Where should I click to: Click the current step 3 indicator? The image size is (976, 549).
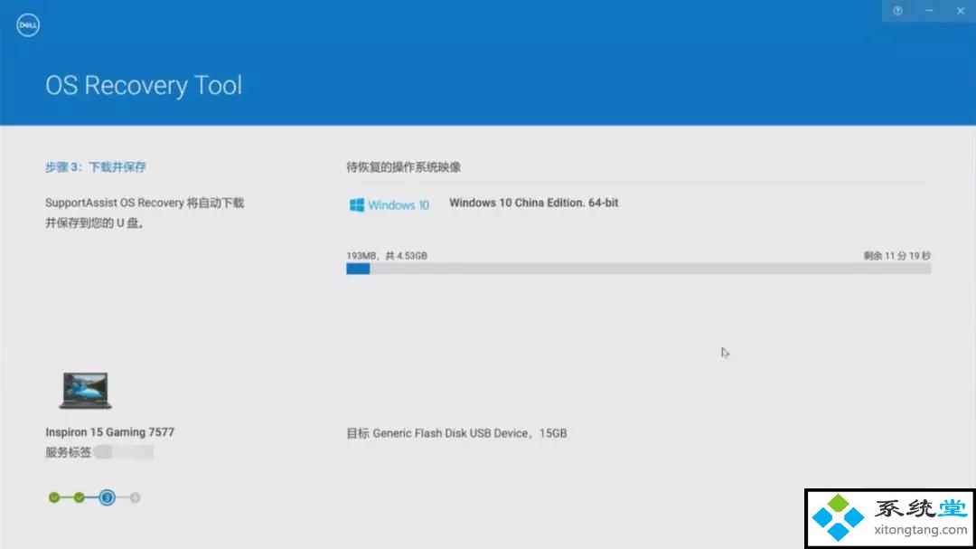click(x=107, y=497)
